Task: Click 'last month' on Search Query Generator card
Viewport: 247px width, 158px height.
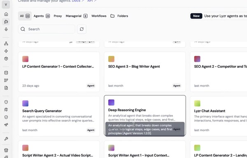Action: 30,130
